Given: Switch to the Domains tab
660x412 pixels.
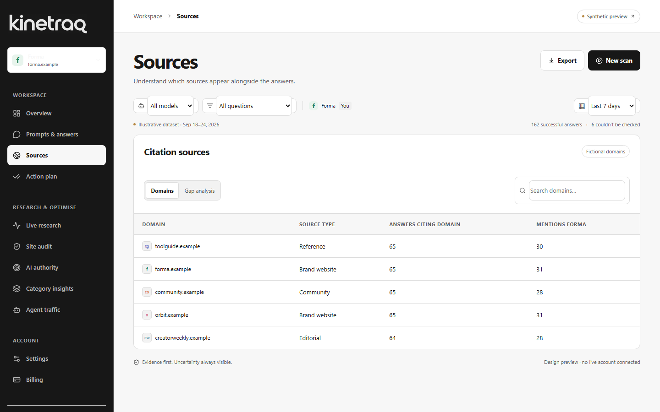Looking at the screenshot, I should [162, 190].
